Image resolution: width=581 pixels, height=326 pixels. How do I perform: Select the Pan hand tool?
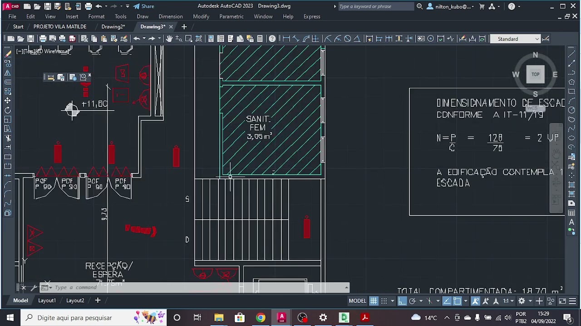coord(169,39)
